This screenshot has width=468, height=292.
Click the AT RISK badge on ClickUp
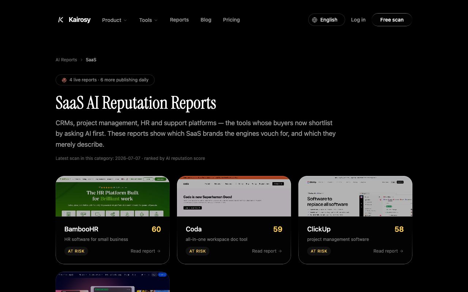pyautogui.click(x=319, y=251)
